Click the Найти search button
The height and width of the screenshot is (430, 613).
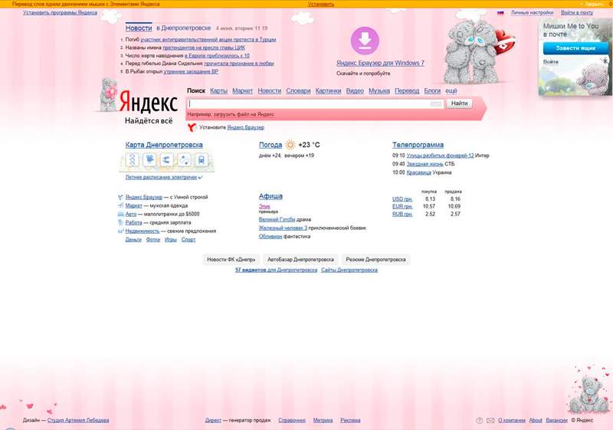[459, 103]
